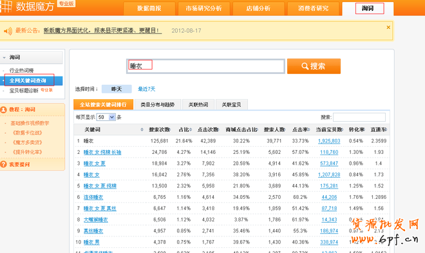
Task: Open the 睡衣 女 纯棉 长袖 keyword link
Action: [102, 152]
